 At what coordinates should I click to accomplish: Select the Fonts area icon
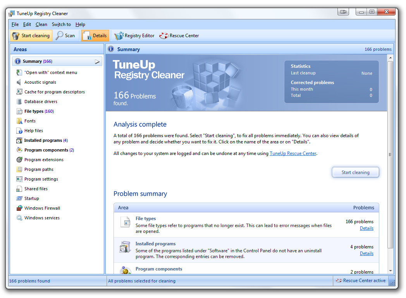click(19, 121)
